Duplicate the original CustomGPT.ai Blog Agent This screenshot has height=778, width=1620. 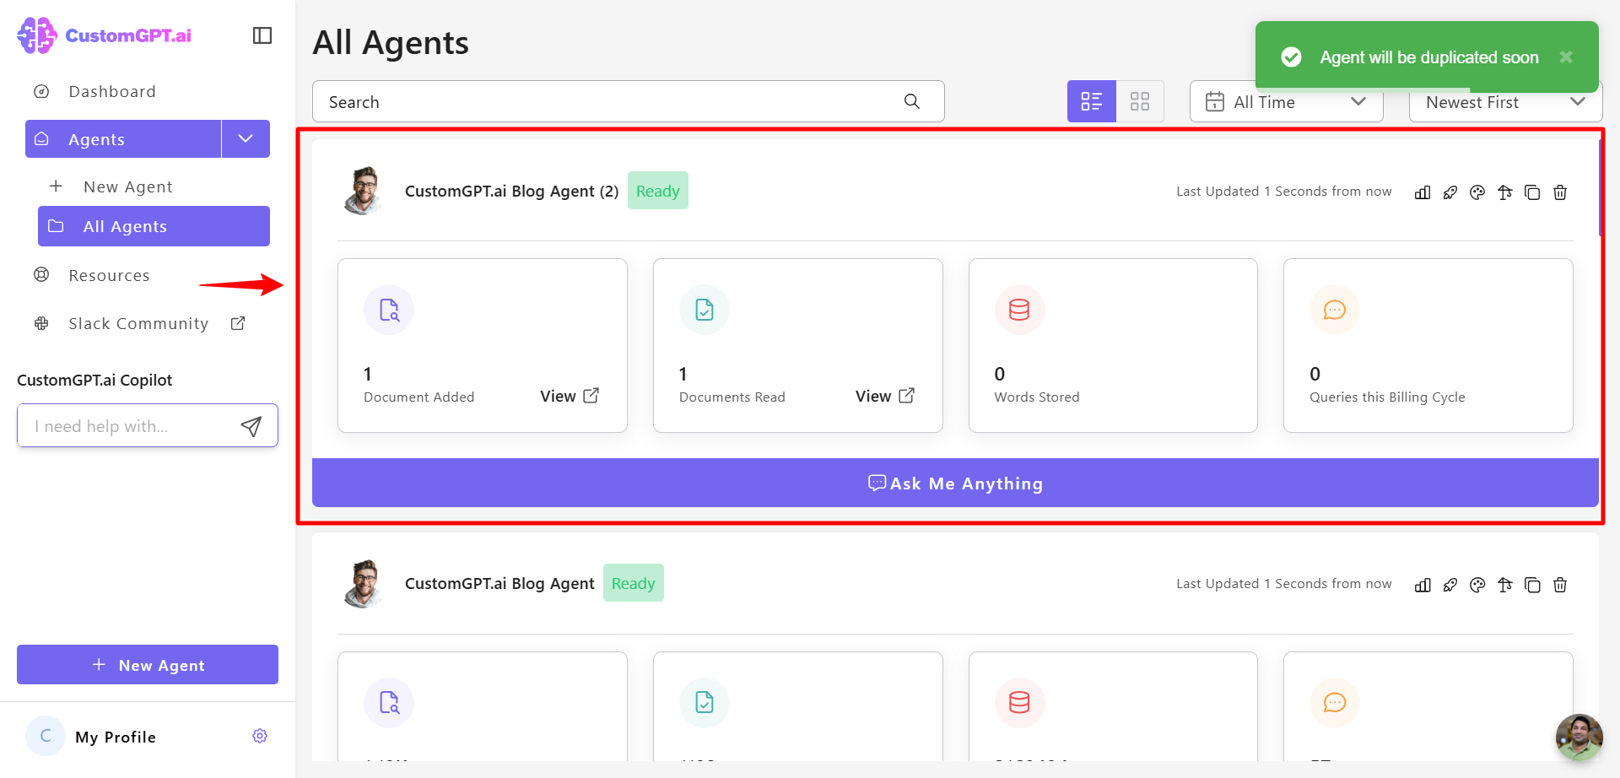click(x=1532, y=585)
